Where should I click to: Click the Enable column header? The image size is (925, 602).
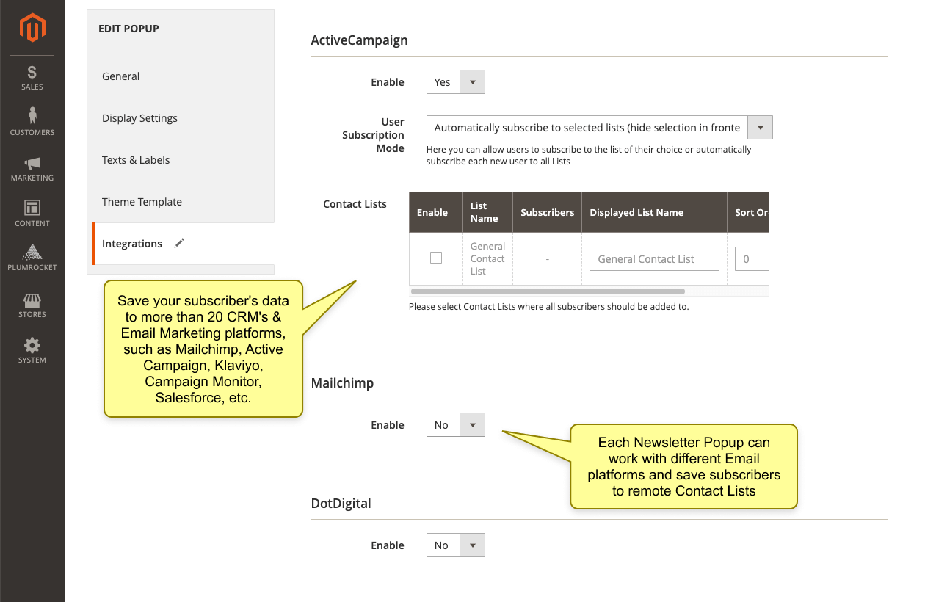click(435, 213)
